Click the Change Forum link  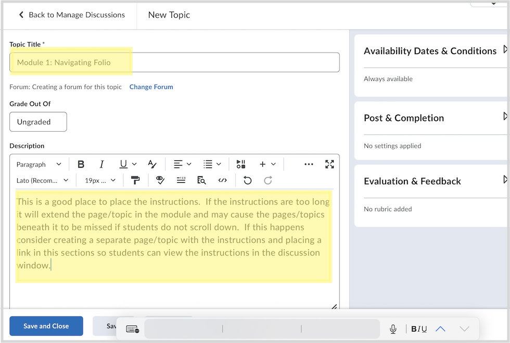151,87
